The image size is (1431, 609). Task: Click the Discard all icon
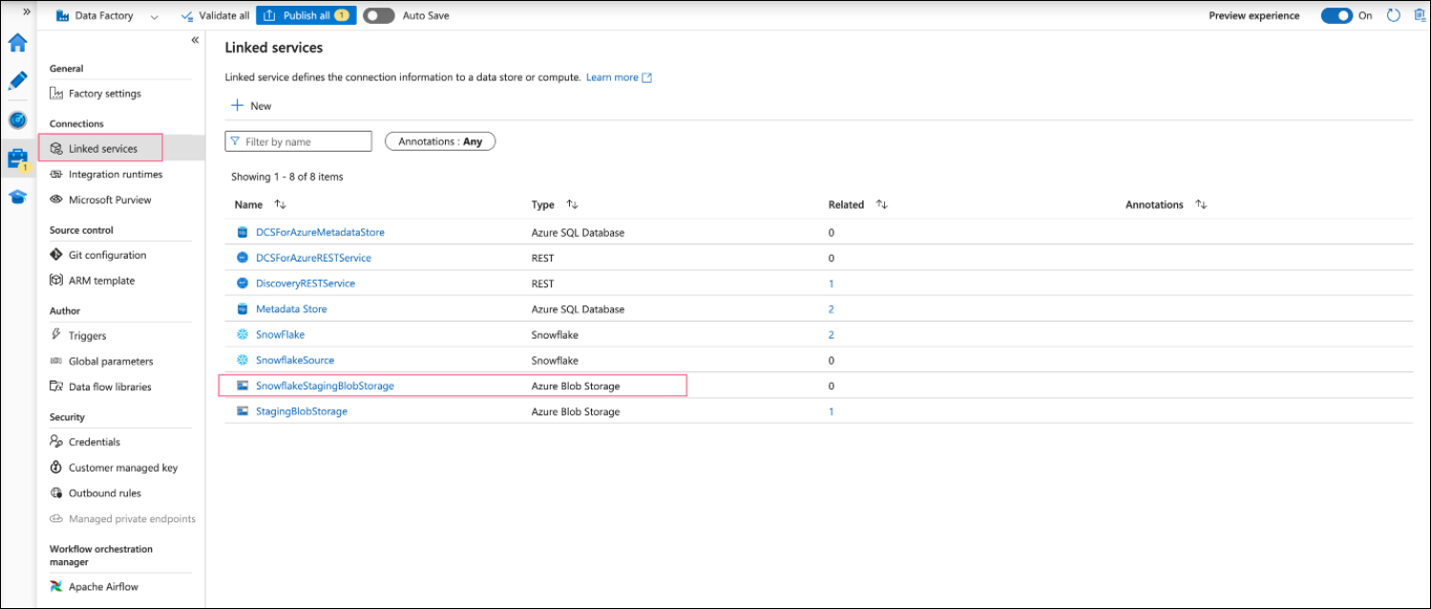(x=1418, y=15)
